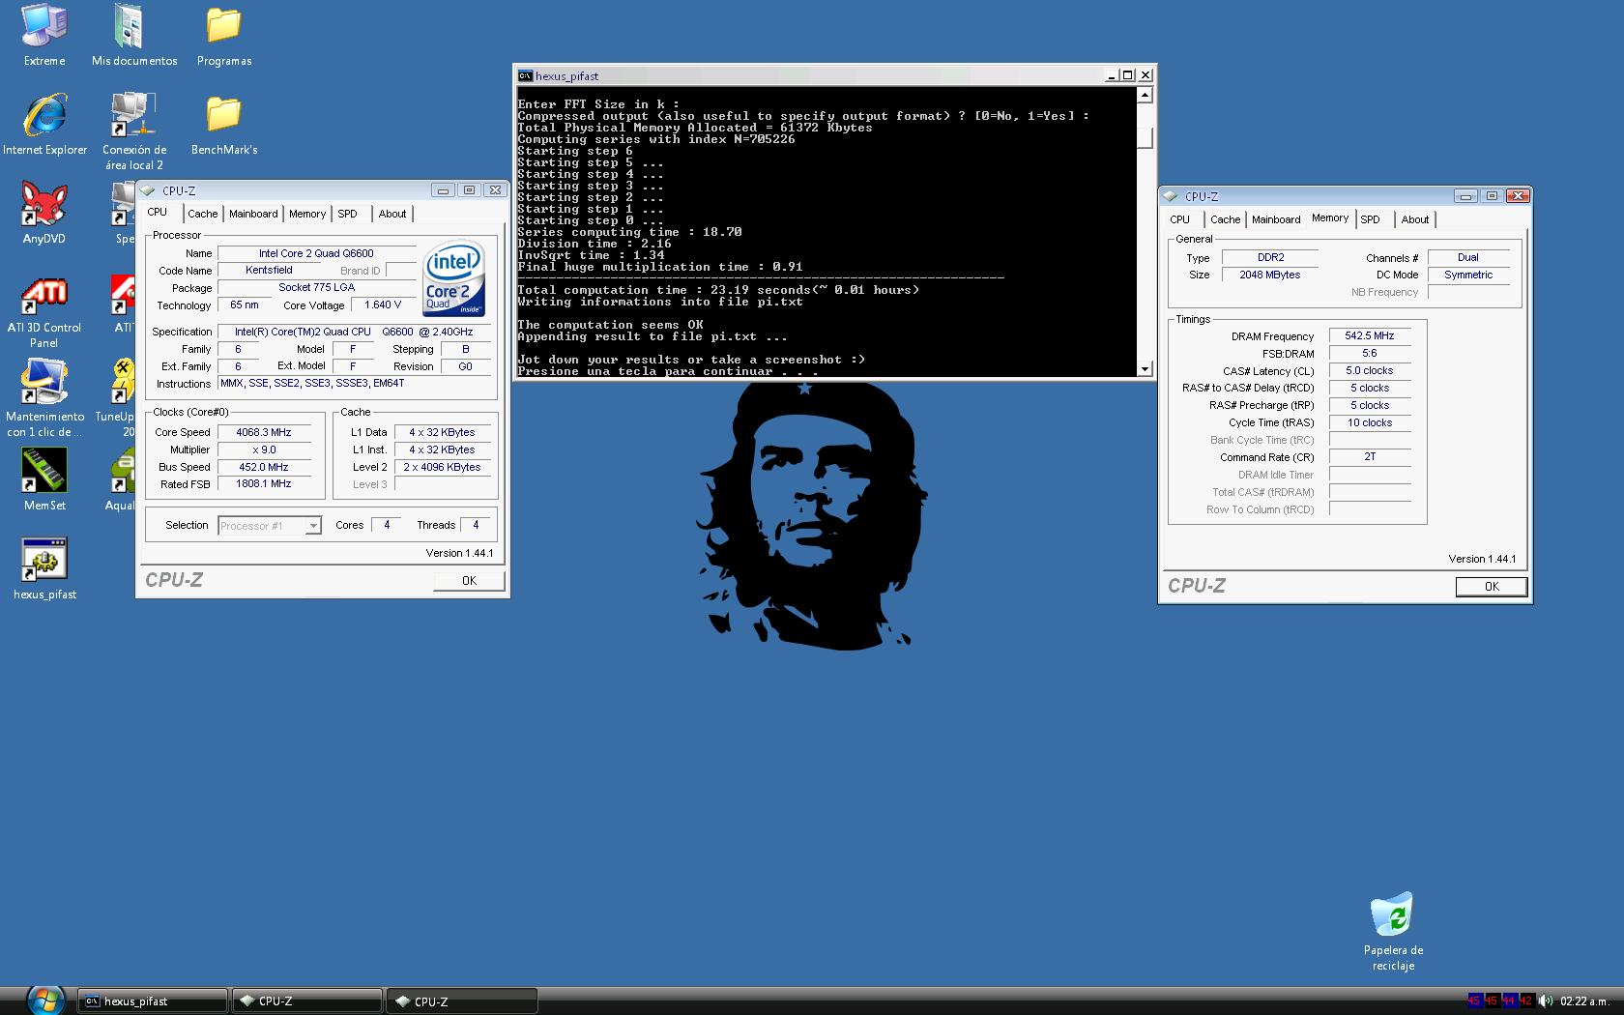Click the Bus Speed 452.0 MHz field
Image resolution: width=1624 pixels, height=1015 pixels.
[x=264, y=467]
